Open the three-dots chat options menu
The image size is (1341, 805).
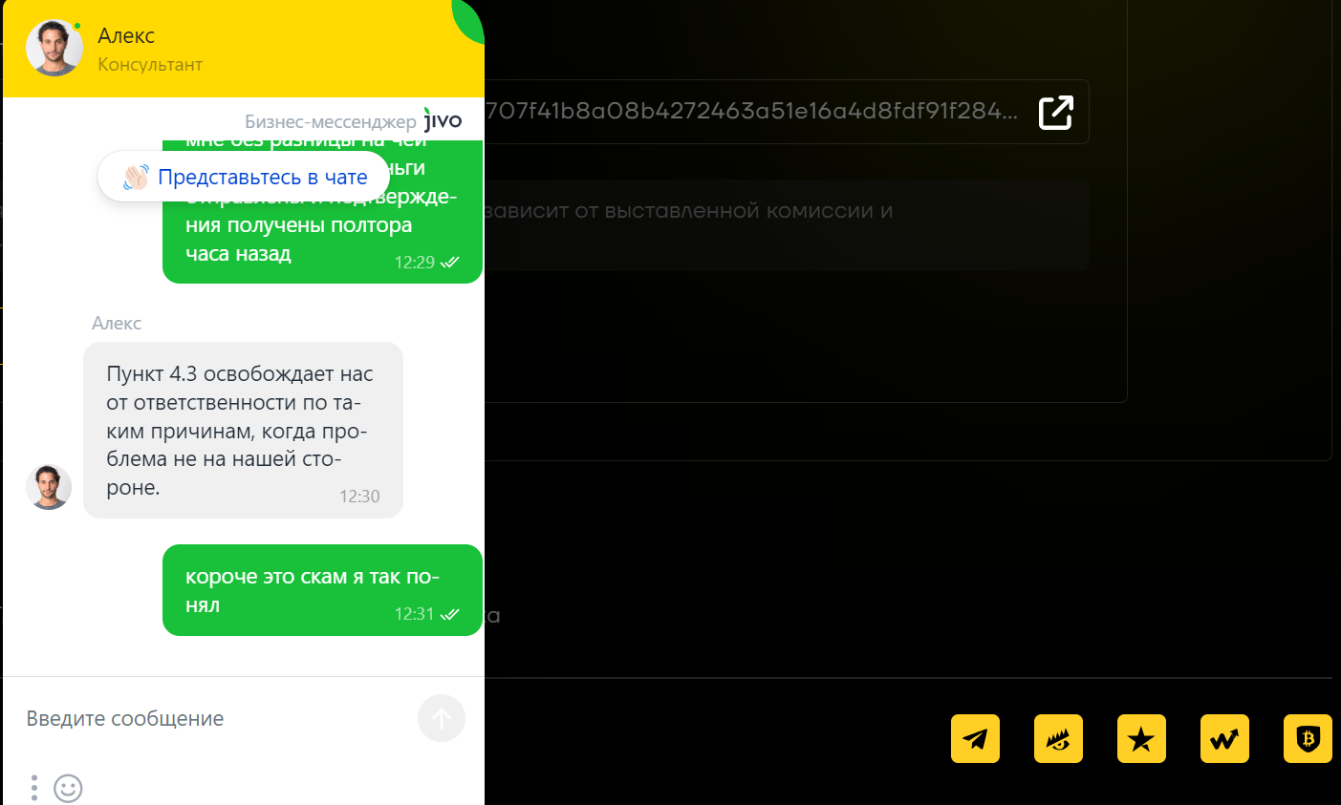34,788
